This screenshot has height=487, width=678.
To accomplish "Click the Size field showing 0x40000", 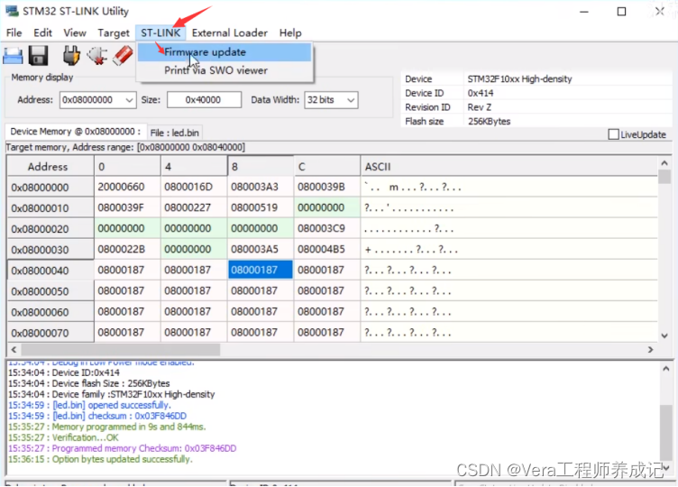I will (x=204, y=100).
